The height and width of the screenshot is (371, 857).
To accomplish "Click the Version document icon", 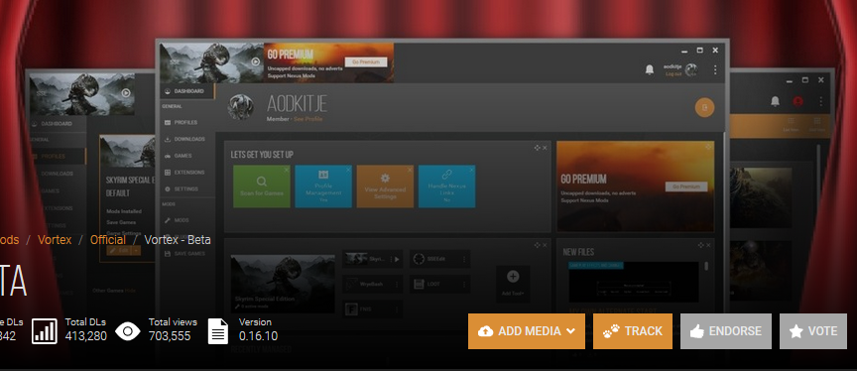I will point(218,331).
